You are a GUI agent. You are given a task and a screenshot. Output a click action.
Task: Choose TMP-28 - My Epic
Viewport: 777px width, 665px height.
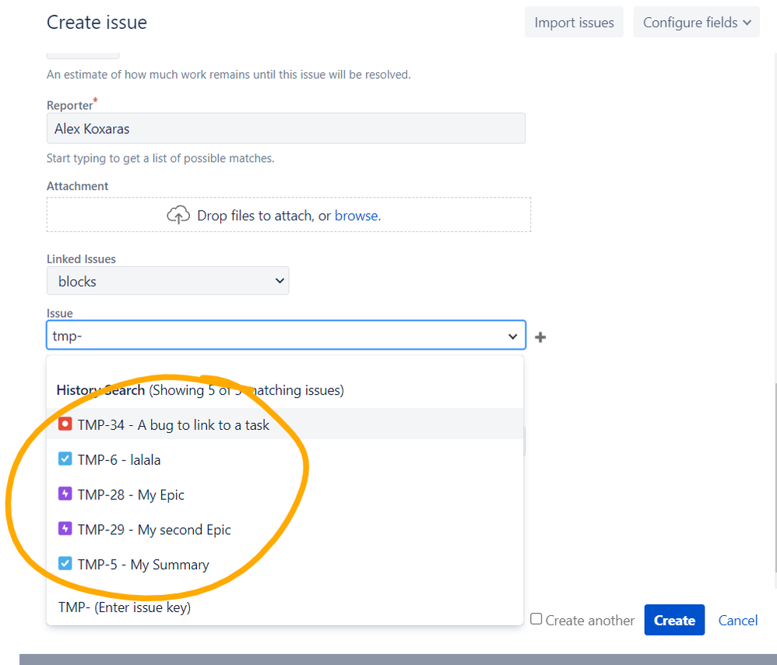coord(285,494)
